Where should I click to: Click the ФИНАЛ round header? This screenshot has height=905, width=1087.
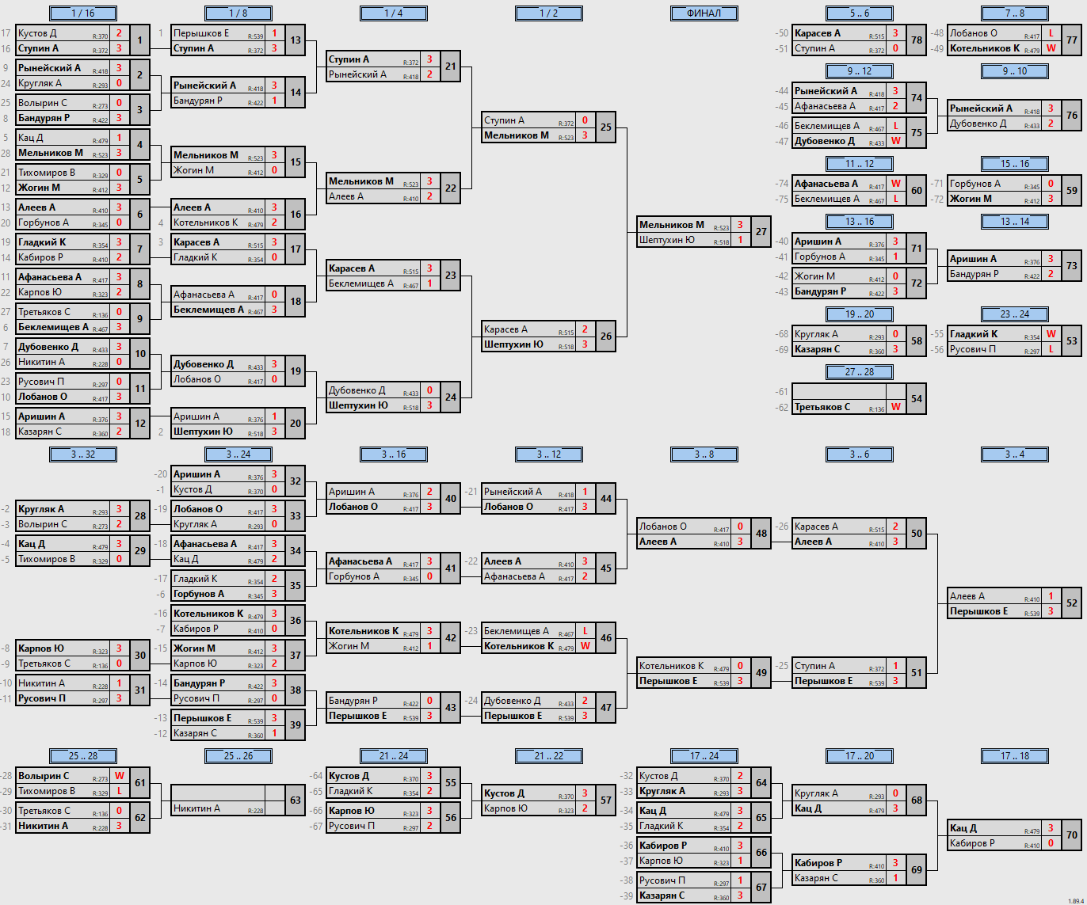(704, 13)
